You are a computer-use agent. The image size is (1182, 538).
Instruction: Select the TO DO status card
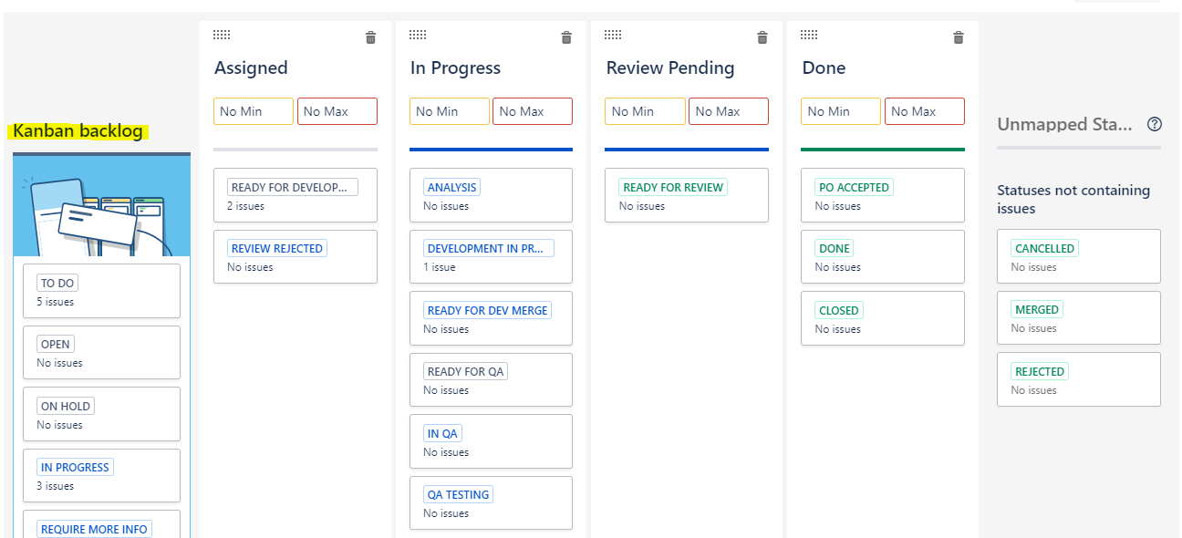[101, 291]
